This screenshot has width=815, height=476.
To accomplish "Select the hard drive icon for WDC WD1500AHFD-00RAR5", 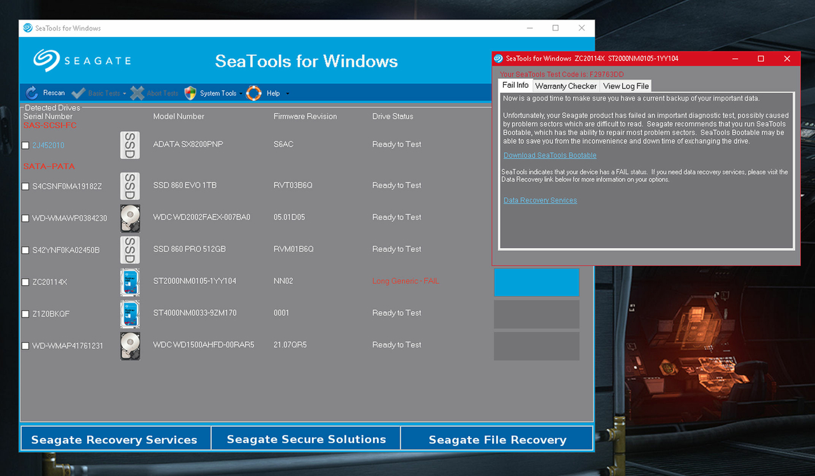I will pyautogui.click(x=130, y=346).
